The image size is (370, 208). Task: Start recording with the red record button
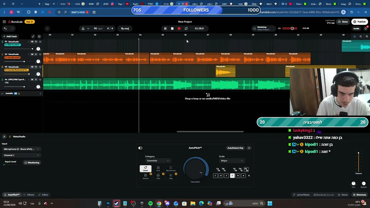pyautogui.click(x=179, y=28)
